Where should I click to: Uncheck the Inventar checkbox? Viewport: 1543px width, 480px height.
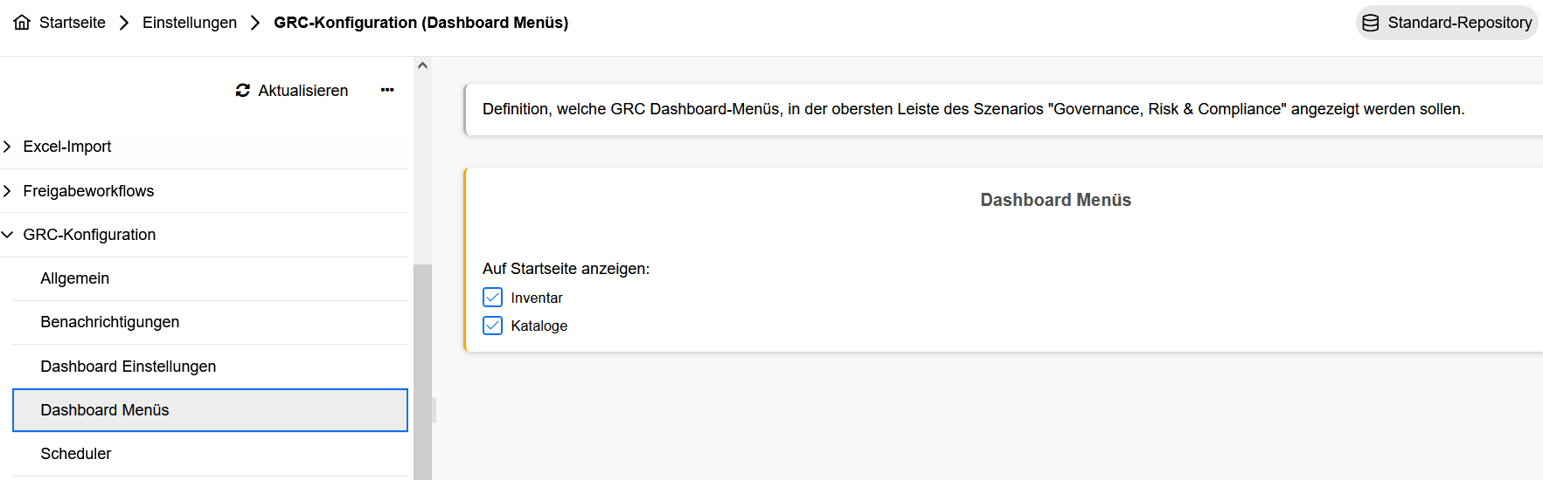[x=493, y=298]
